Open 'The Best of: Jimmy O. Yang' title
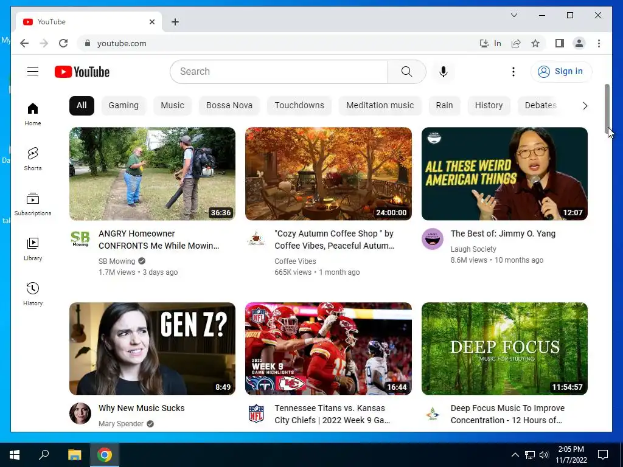Viewport: 623px width, 467px height. tap(503, 233)
